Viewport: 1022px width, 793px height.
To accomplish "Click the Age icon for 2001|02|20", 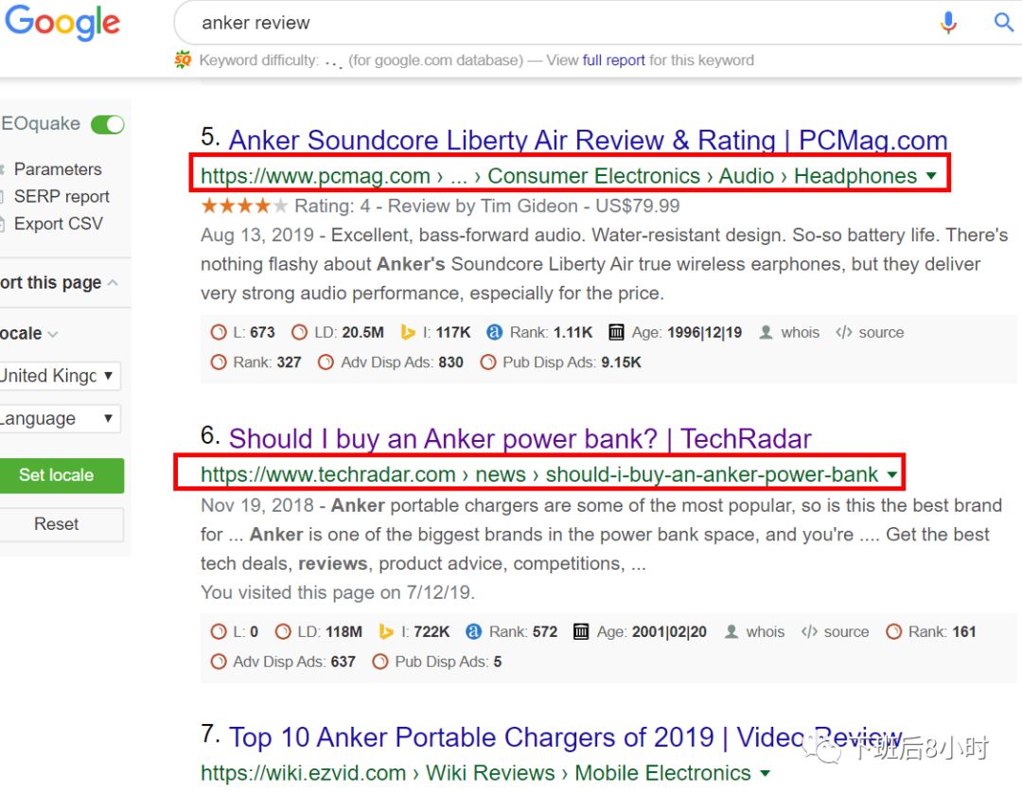I will point(581,631).
